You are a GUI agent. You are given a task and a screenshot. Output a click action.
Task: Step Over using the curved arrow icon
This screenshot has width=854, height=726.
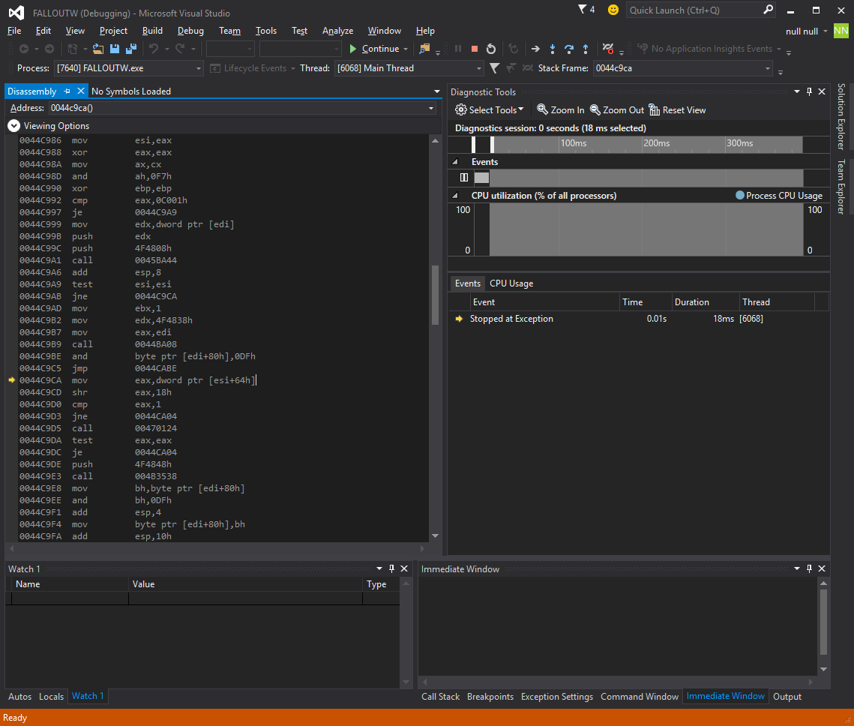pos(569,49)
